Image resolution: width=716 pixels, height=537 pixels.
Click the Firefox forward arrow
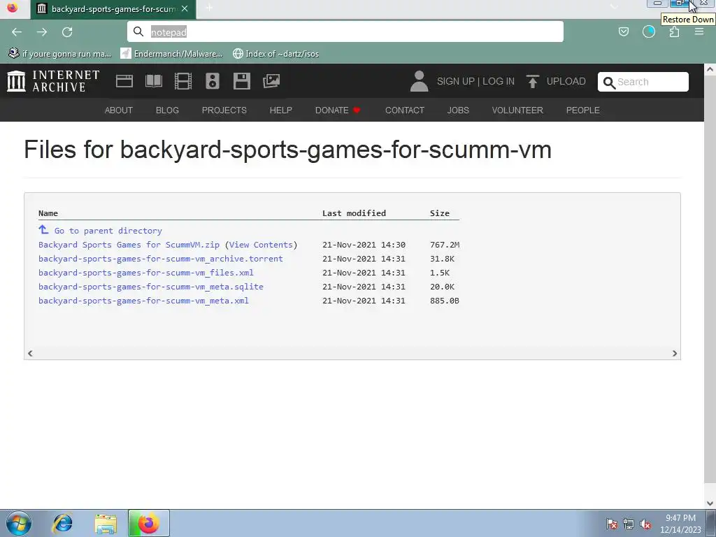42,32
